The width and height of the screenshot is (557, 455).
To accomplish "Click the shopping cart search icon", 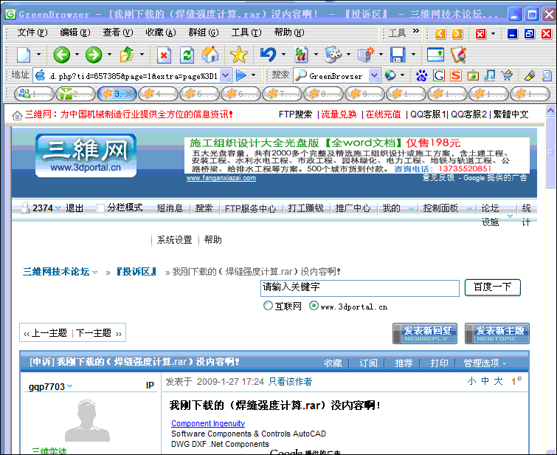I will [x=507, y=75].
